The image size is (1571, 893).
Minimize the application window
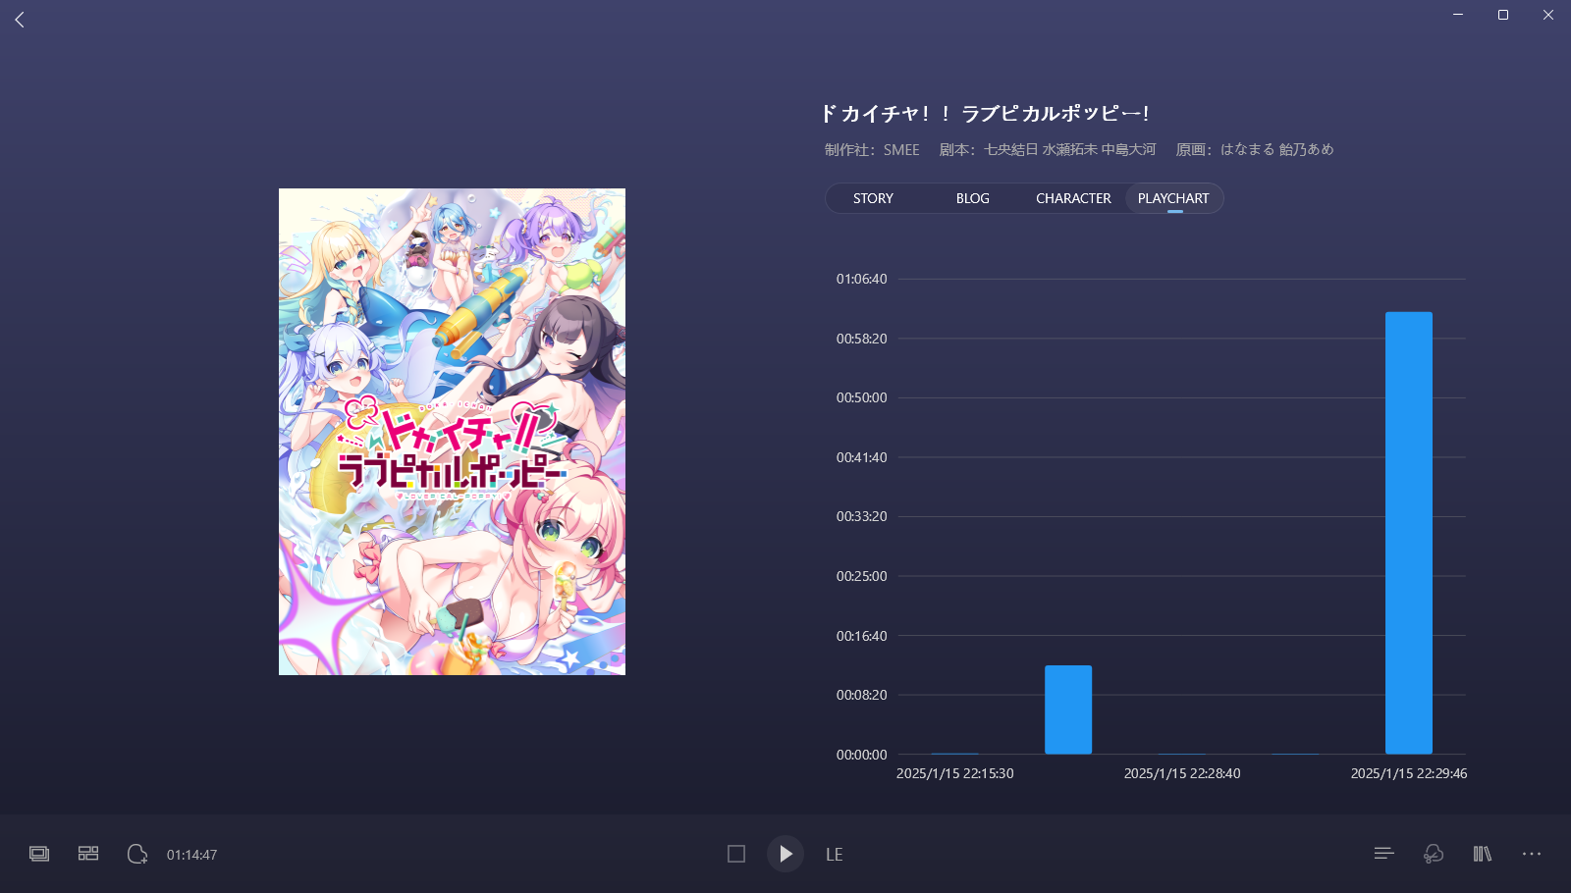[x=1458, y=15]
